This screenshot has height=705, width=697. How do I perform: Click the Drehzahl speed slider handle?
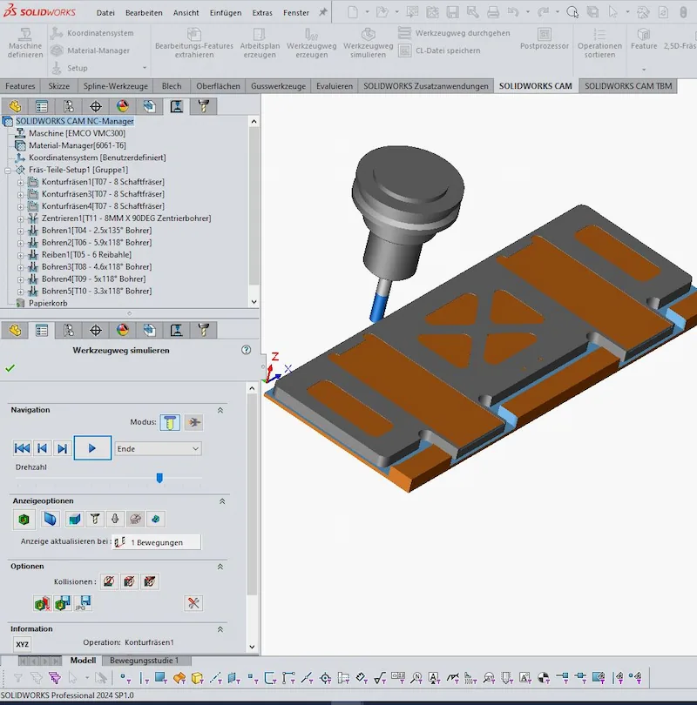pos(159,478)
